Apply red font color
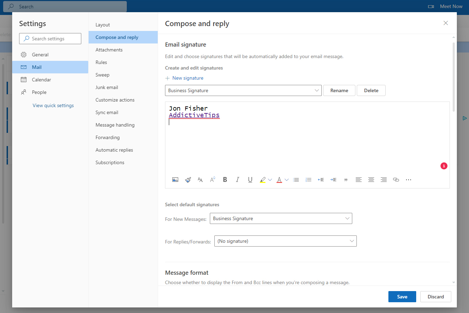469x313 pixels. (x=279, y=180)
